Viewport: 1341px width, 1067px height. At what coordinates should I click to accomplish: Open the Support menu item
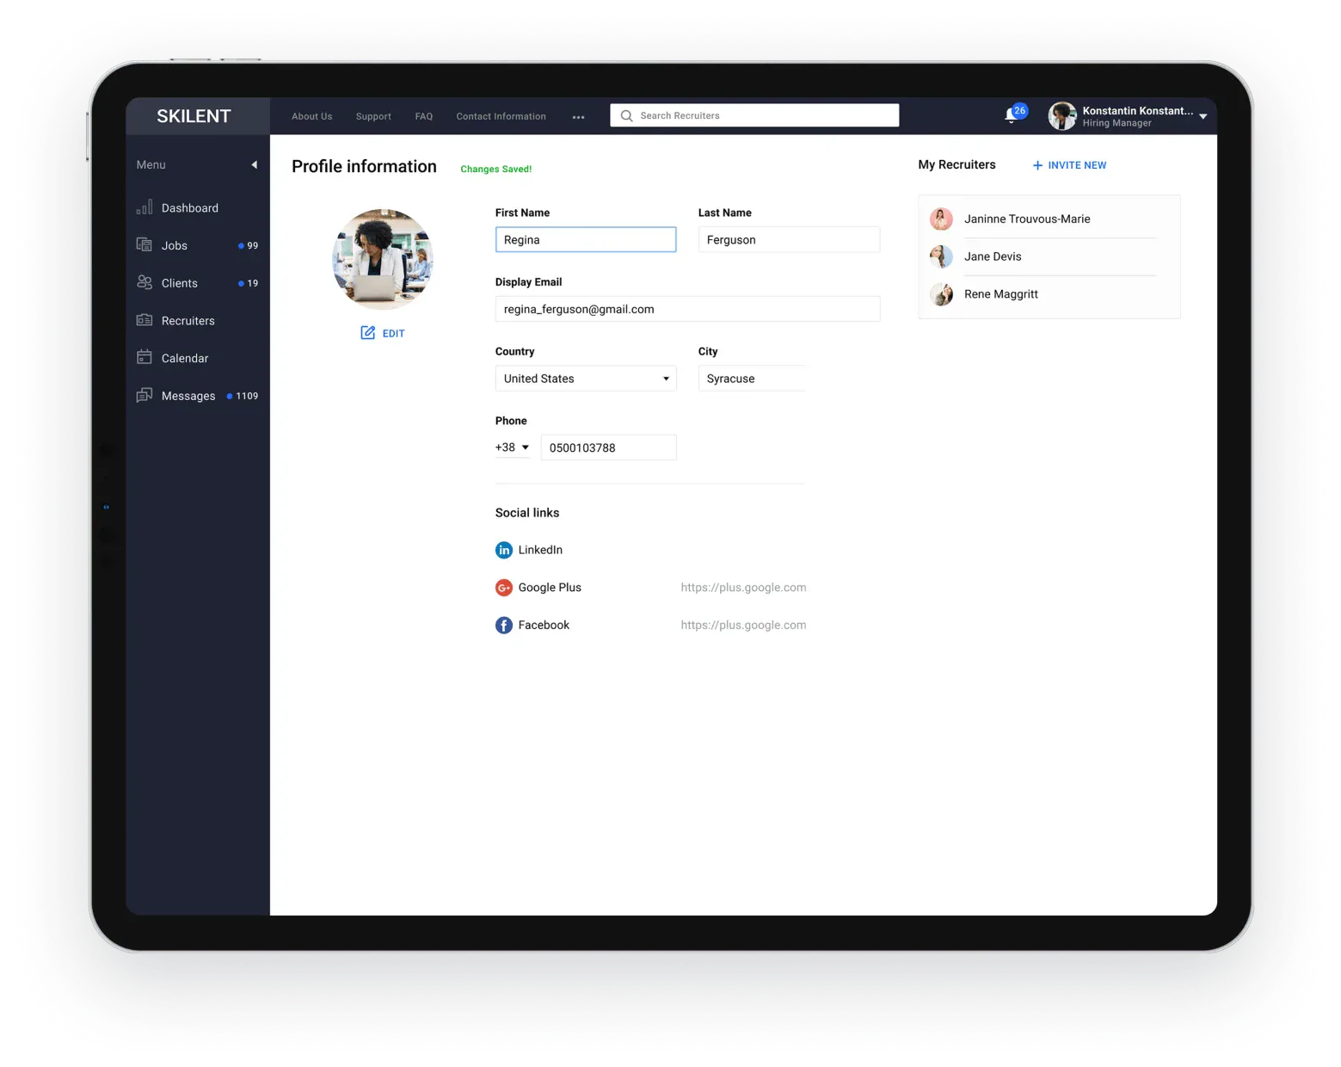click(373, 116)
